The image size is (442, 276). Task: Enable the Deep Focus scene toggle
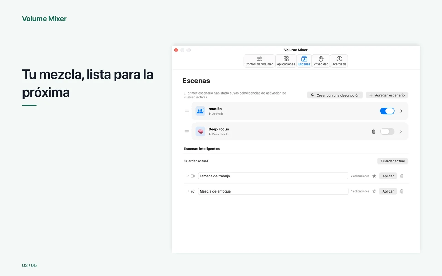pos(387,131)
